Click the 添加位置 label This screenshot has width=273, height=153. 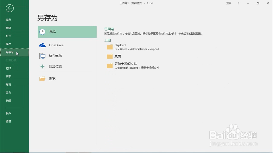pos(55,66)
